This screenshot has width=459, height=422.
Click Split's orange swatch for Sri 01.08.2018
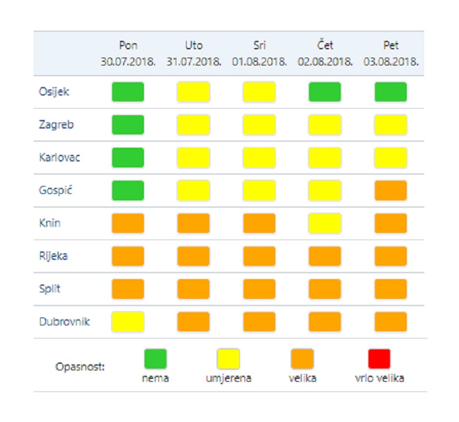259,289
